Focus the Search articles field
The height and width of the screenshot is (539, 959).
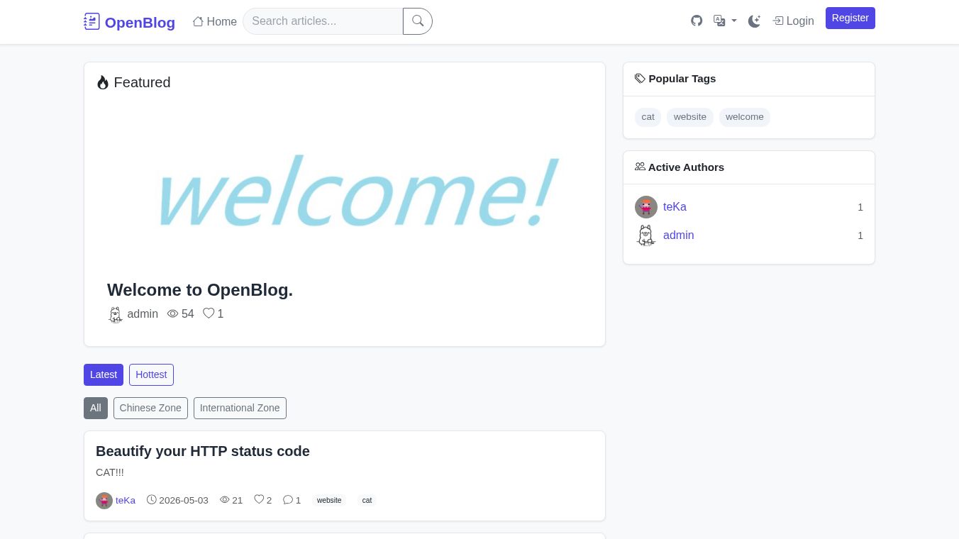pos(323,21)
